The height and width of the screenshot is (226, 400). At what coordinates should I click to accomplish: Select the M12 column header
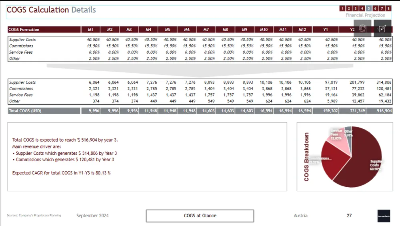pyautogui.click(x=302, y=29)
